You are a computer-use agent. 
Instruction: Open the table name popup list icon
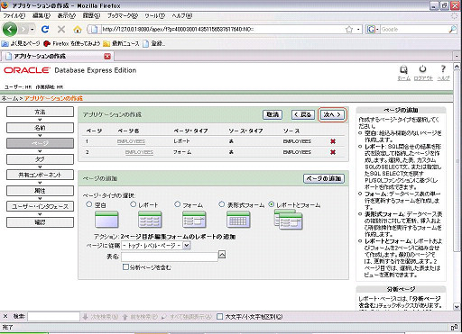(x=222, y=255)
